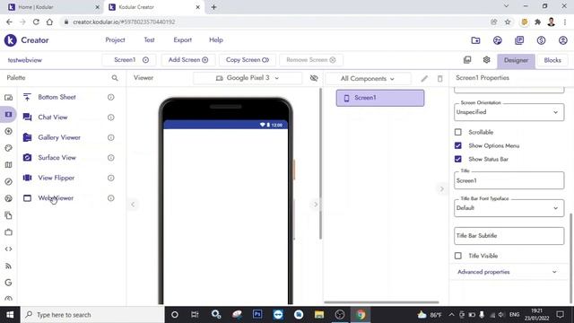574x323 pixels.
Task: Uncheck Show Options Menu
Action: (458, 145)
